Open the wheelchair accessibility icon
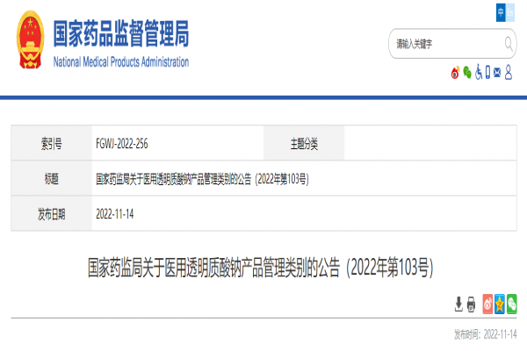The width and height of the screenshot is (527, 351). tap(479, 72)
